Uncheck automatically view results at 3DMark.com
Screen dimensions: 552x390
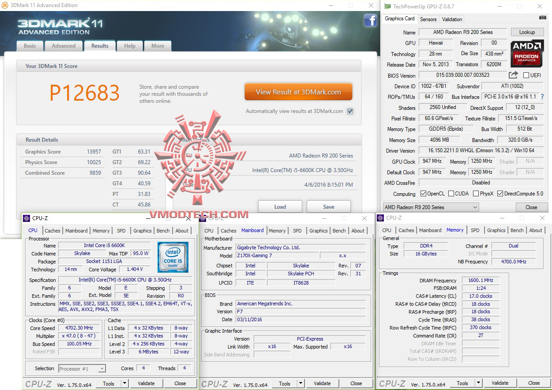click(350, 111)
